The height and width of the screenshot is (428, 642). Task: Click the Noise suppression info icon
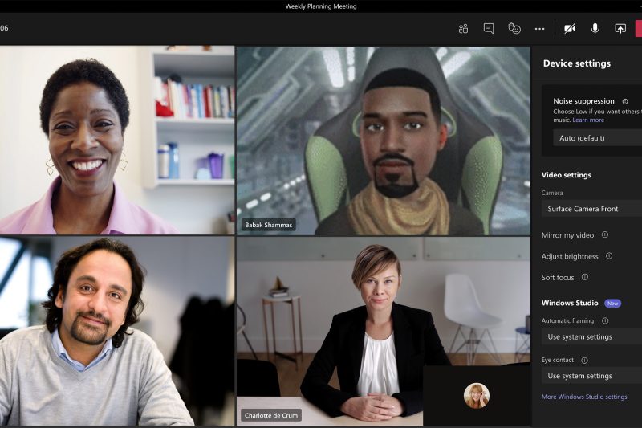[625, 101]
